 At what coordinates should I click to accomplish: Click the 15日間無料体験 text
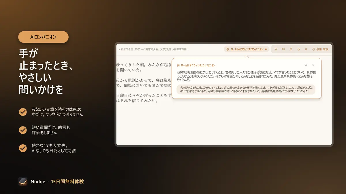[67, 182]
